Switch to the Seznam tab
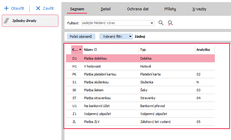Viewport: 231px width, 140px height. click(x=77, y=9)
